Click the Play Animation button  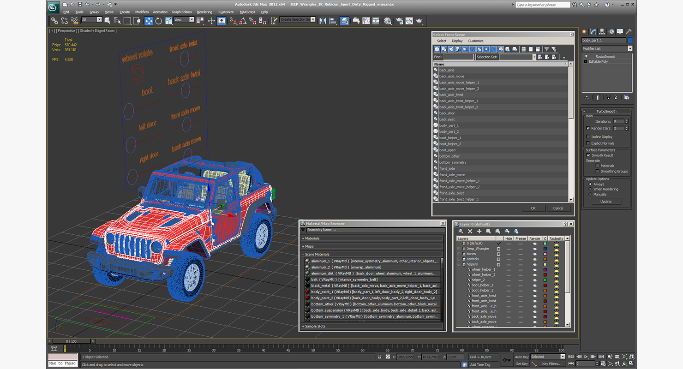(586, 357)
